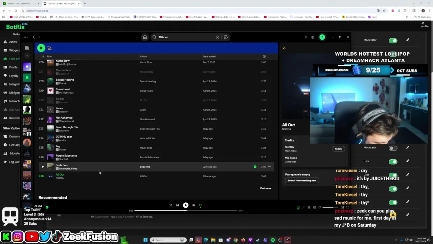Select track Purple Substance row
The width and height of the screenshot is (433, 244).
click(x=156, y=157)
